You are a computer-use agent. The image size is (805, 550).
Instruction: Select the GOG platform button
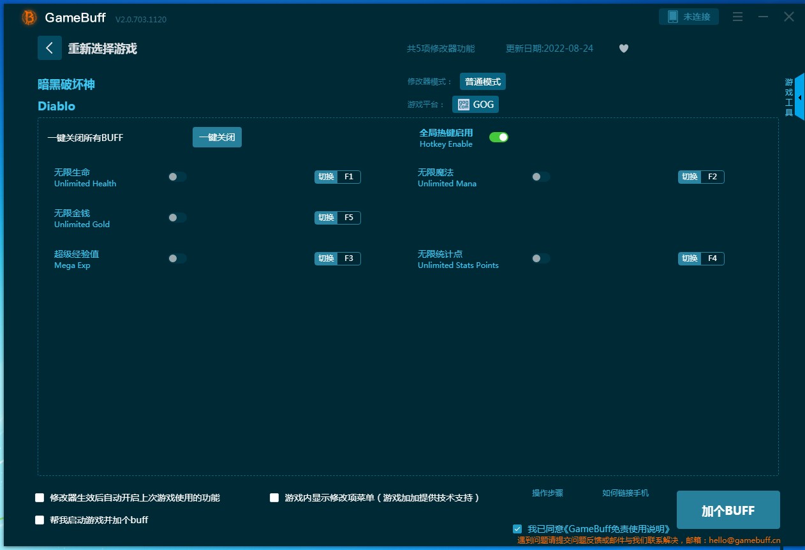[475, 105]
